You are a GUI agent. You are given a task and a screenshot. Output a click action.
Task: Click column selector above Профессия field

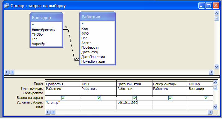[63, 81]
